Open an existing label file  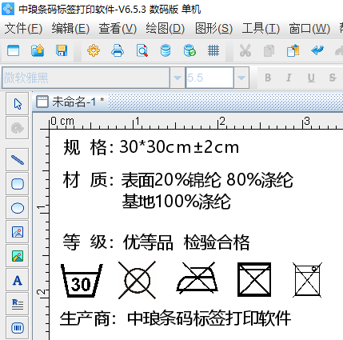(38, 50)
